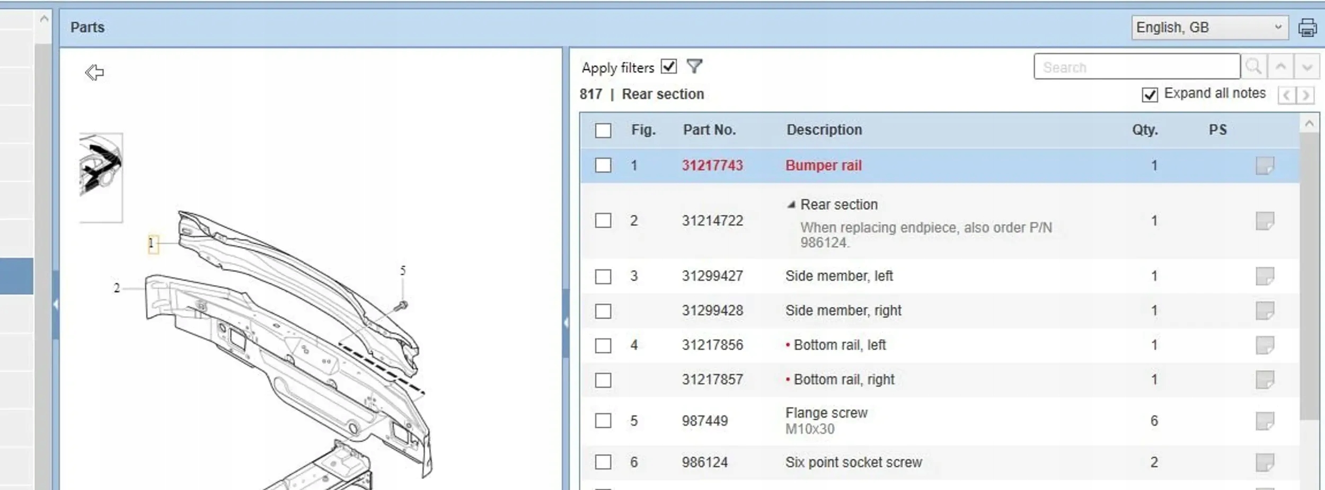Go to next search result arrow
The width and height of the screenshot is (1325, 490).
tap(1307, 67)
